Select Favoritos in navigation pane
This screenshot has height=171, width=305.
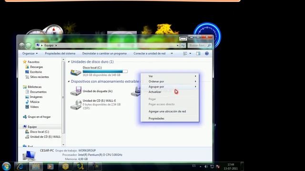pos(33,62)
